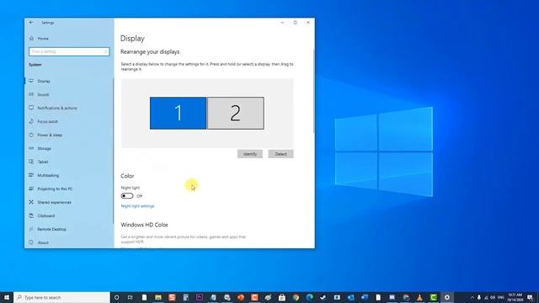
Task: Click the Tablet sidebar icon
Action: 31,162
